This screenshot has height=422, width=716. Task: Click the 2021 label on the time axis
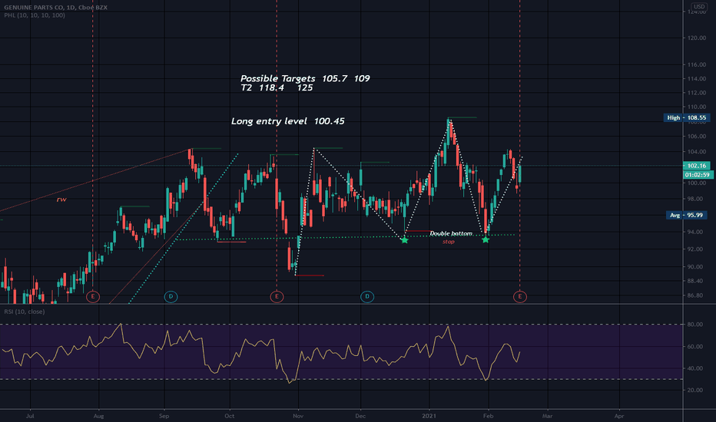(429, 416)
